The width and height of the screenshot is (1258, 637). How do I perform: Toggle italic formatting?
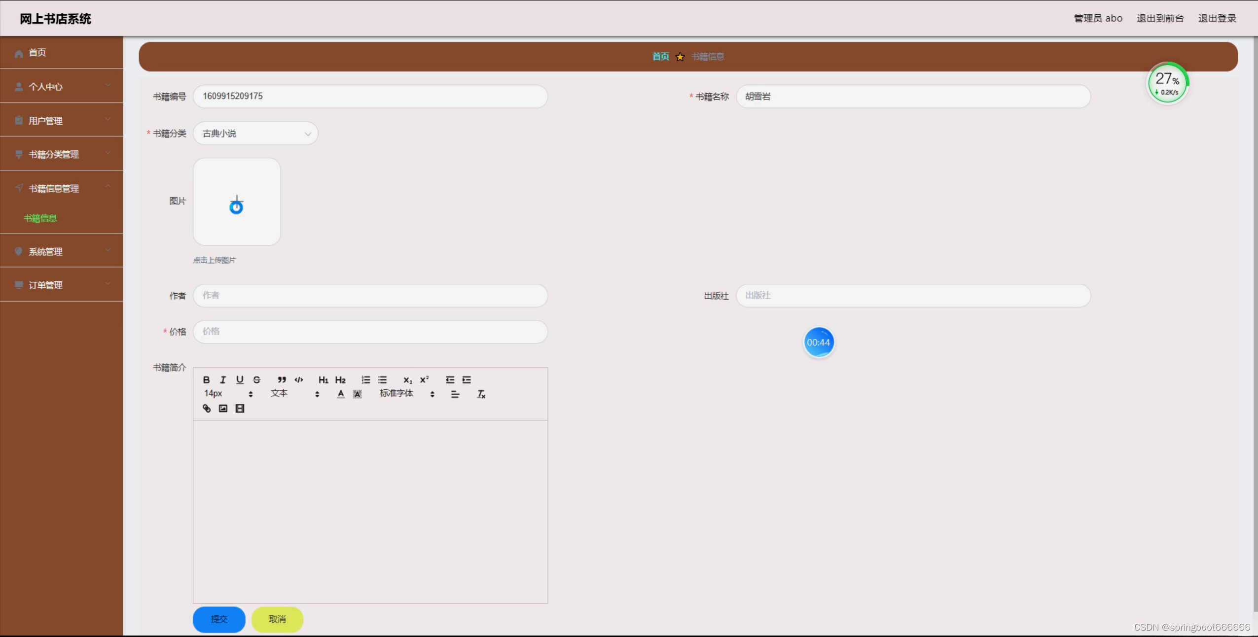pyautogui.click(x=223, y=380)
